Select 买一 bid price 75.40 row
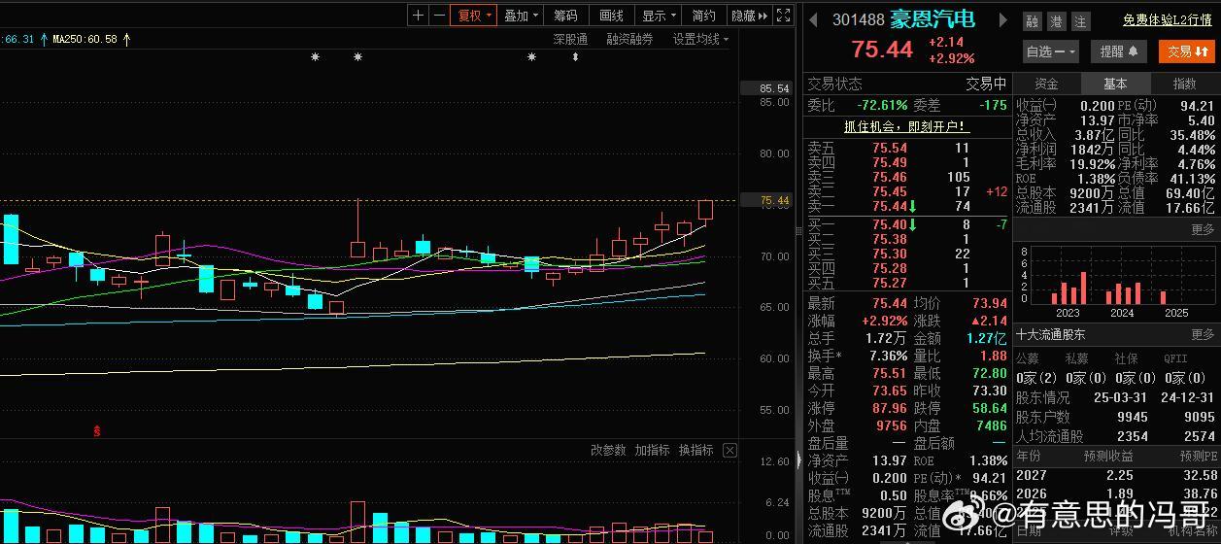Image resolution: width=1221 pixels, height=544 pixels. [906, 225]
